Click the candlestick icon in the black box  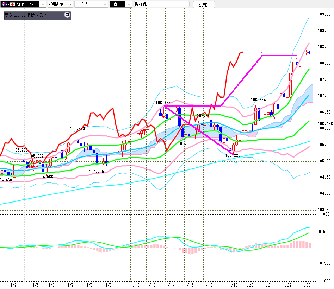[116, 4]
